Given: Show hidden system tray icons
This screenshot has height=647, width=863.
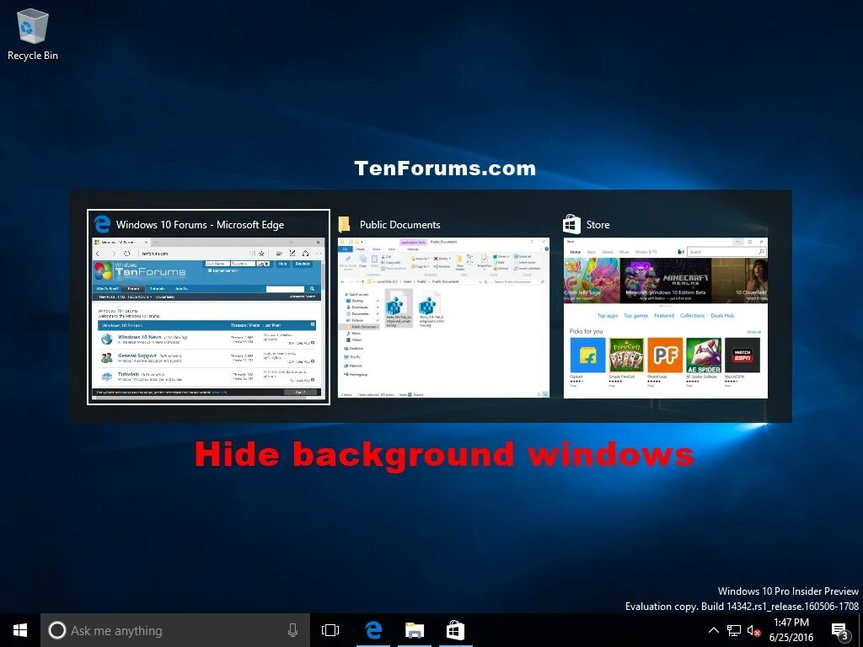Looking at the screenshot, I should pos(713,630).
